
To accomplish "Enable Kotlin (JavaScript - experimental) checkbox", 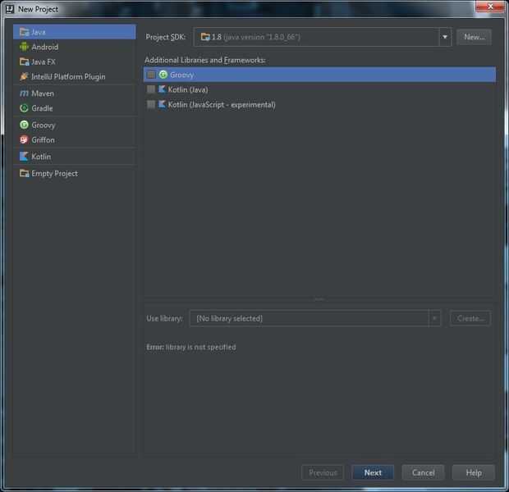I will (x=151, y=104).
